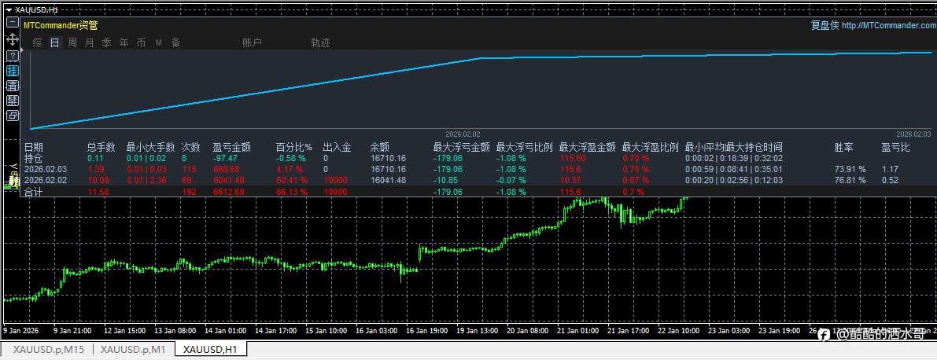Screen dimensions: 937x360
Task: Click the 盈亏比 column header
Action: (x=896, y=147)
